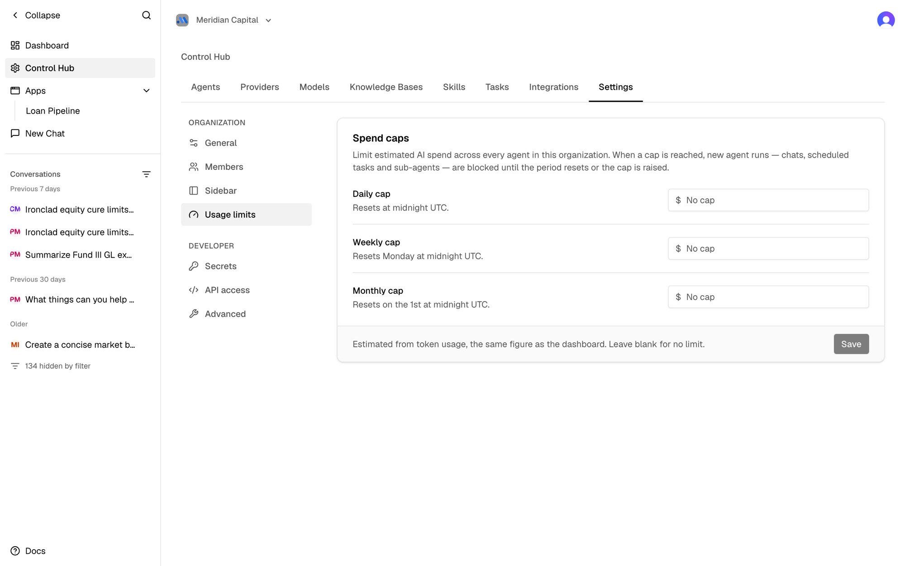Click the Usage limits gauge icon
This screenshot has width=905, height=566.
pyautogui.click(x=194, y=215)
